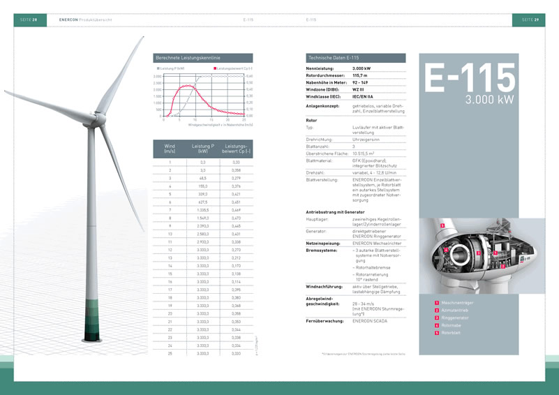Click the 'Anlagenkonzept:' label
This screenshot has height=395, width=559.
click(322, 106)
